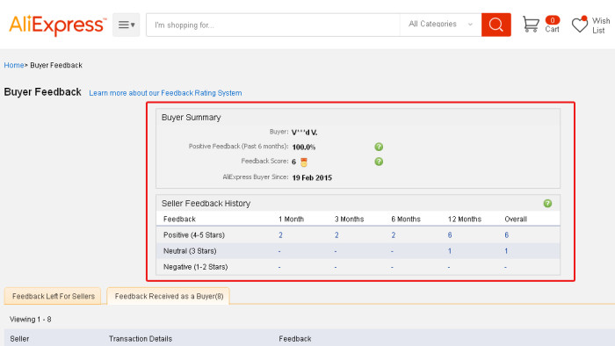Screen dimensions: 615x346
Task: Open the hamburger categories menu
Action: (x=127, y=25)
